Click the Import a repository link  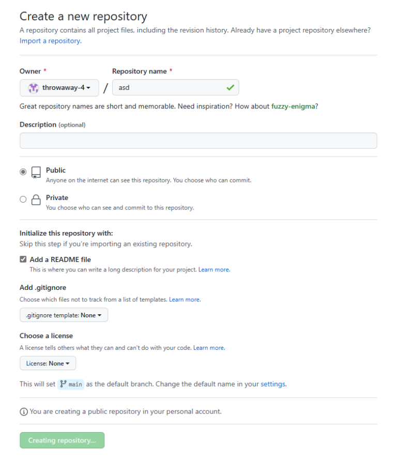[50, 41]
